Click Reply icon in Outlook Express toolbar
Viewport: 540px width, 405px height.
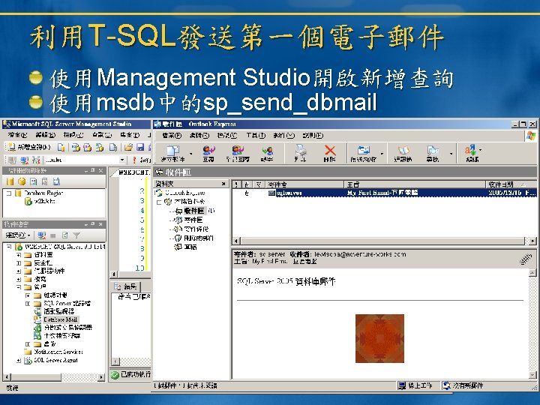(208, 153)
